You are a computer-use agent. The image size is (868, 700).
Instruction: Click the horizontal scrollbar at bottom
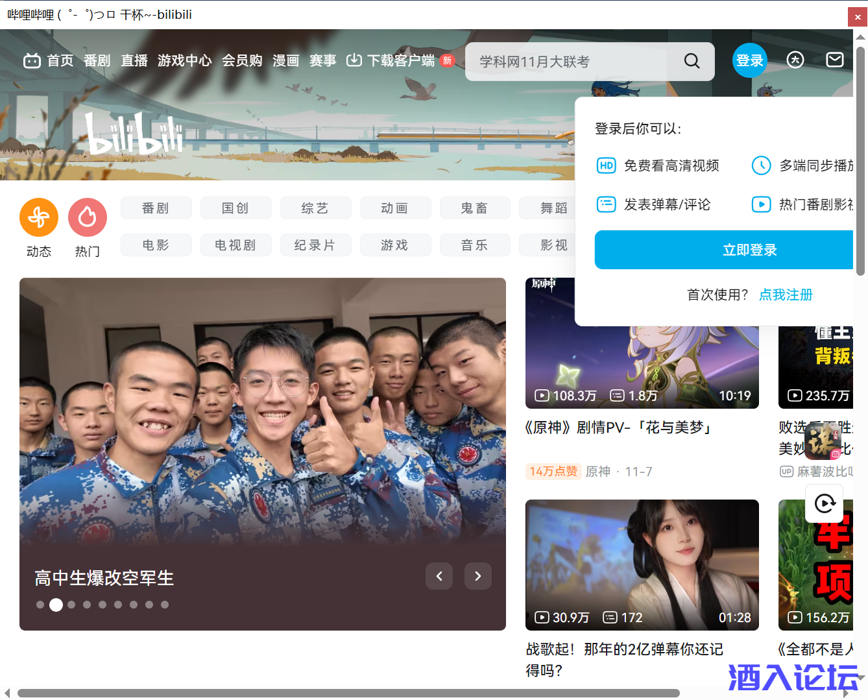(x=348, y=693)
